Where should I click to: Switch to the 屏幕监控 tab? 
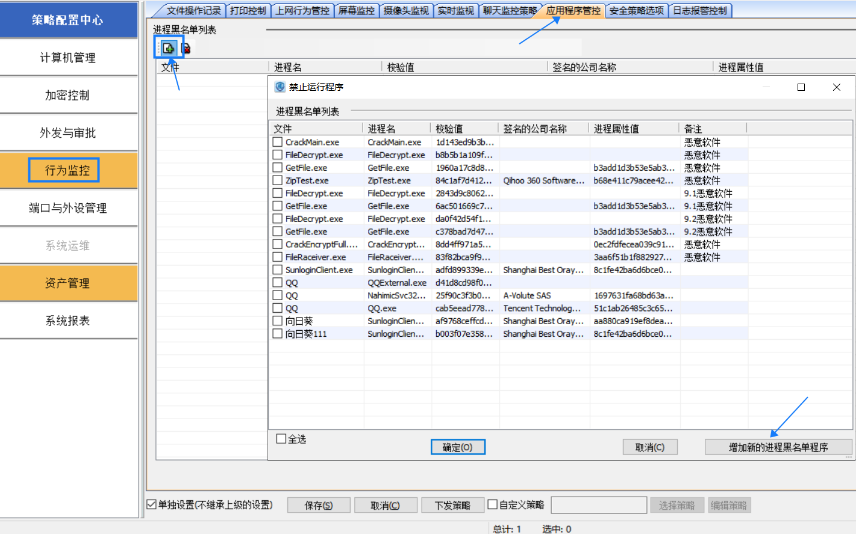point(356,11)
